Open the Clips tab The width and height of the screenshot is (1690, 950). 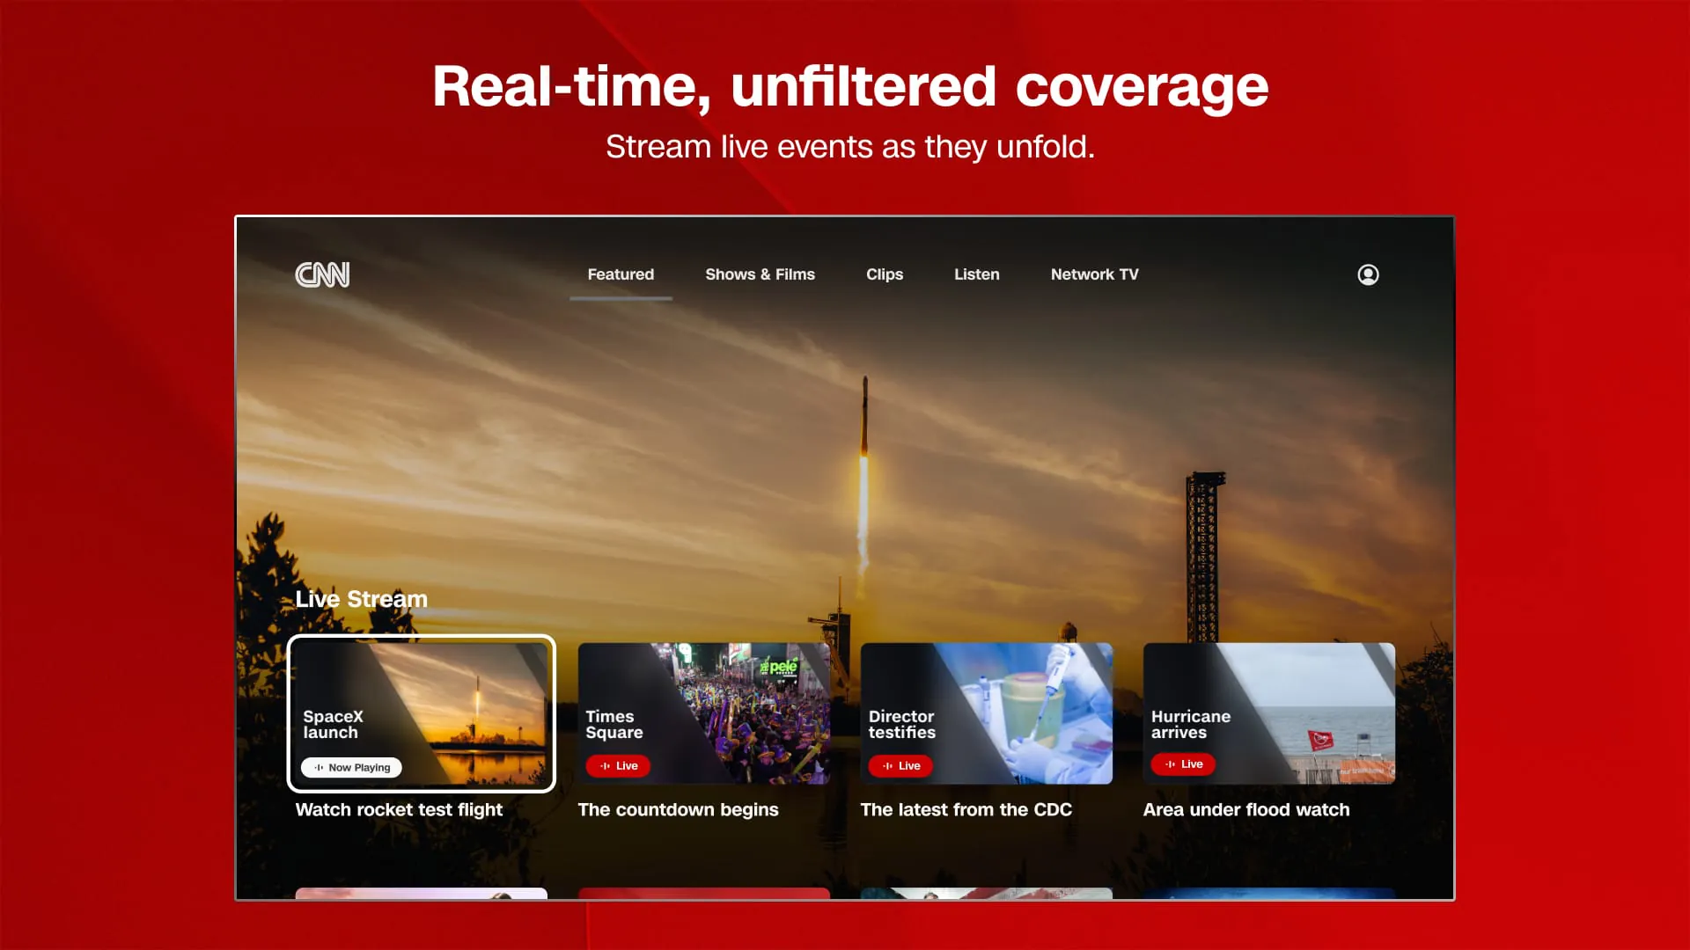tap(884, 274)
